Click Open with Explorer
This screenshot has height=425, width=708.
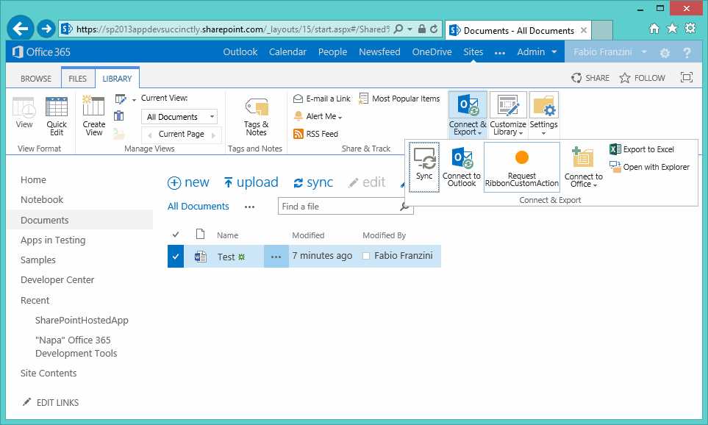(x=649, y=167)
